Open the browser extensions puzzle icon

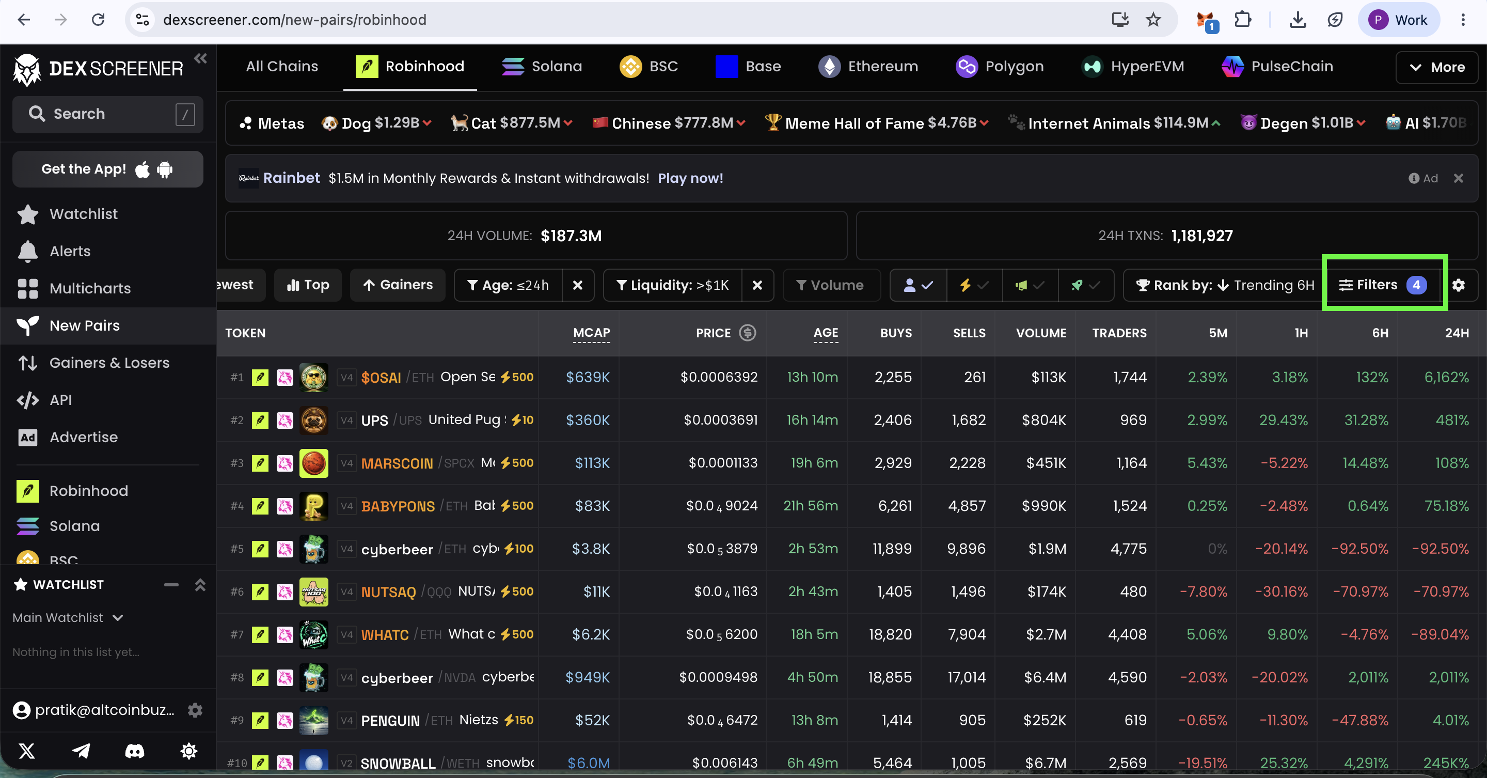pos(1243,20)
